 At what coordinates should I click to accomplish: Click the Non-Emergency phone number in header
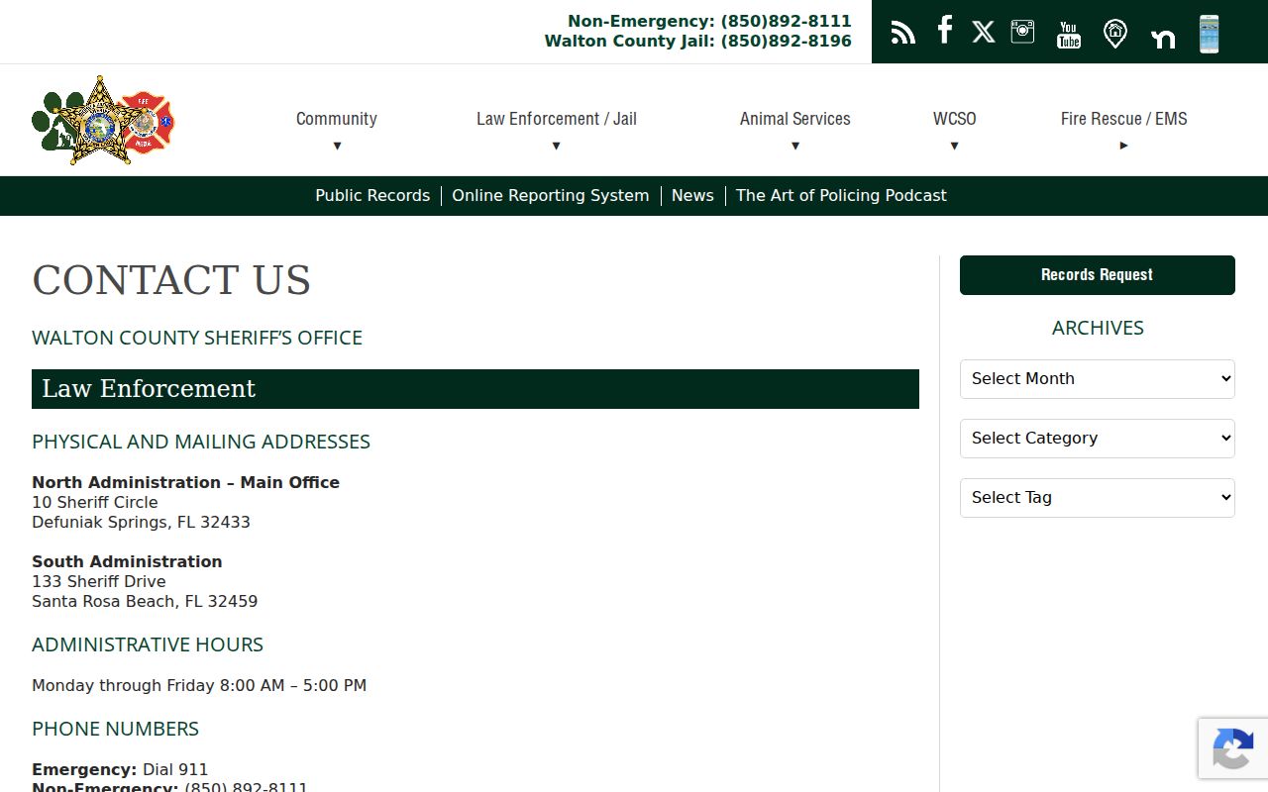[786, 21]
